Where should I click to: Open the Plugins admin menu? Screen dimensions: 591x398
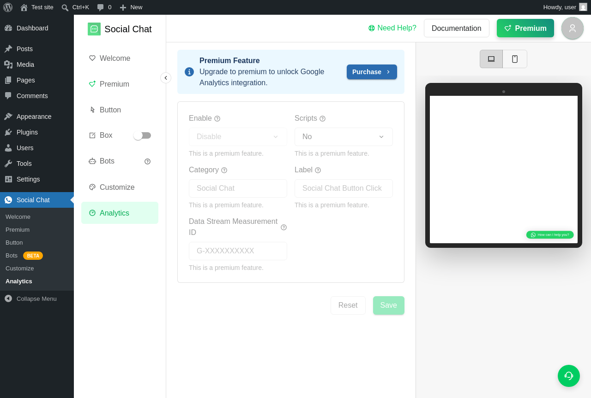click(37, 132)
